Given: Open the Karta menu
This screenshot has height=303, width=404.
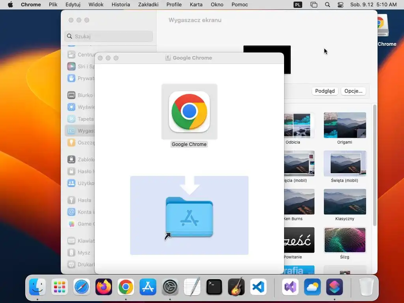Looking at the screenshot, I should pos(196,5).
